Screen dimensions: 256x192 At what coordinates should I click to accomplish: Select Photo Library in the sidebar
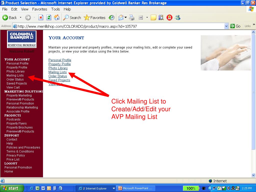(x=15, y=71)
